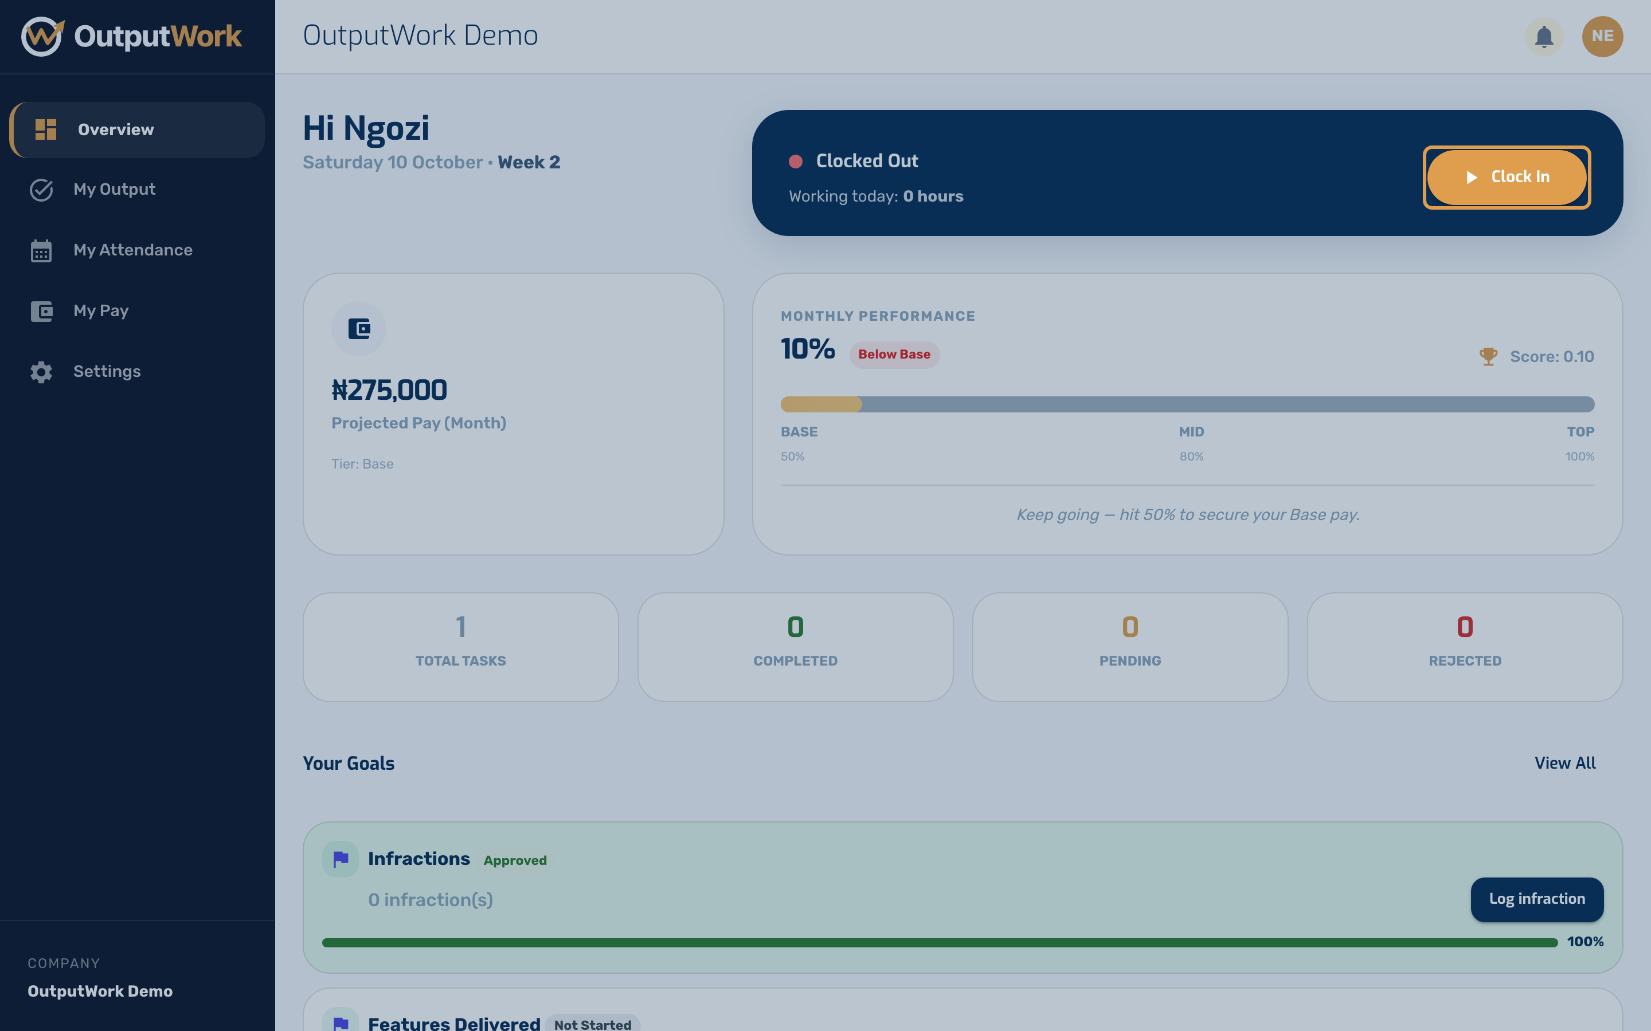This screenshot has width=1651, height=1031.
Task: Click the ₦275,000 projected pay amount
Action: click(389, 390)
